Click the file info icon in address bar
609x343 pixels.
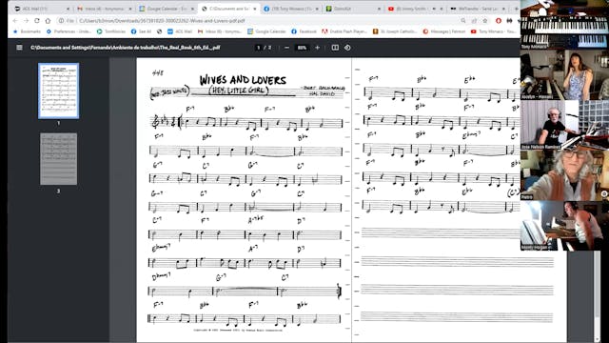(61, 21)
